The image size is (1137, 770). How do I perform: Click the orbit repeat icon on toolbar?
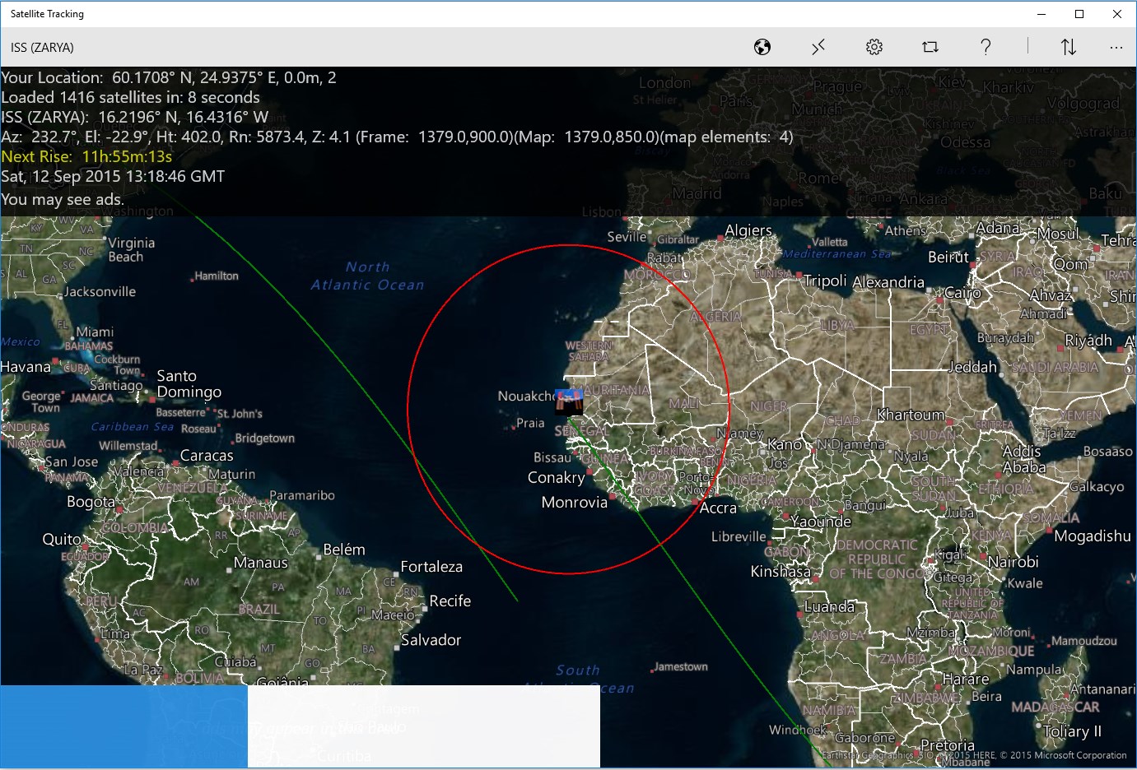930,47
